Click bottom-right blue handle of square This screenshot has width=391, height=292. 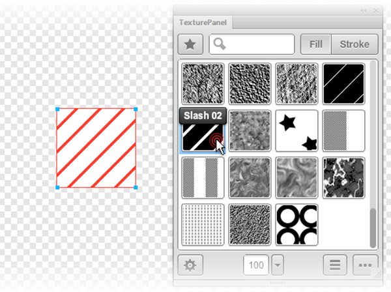(136, 187)
